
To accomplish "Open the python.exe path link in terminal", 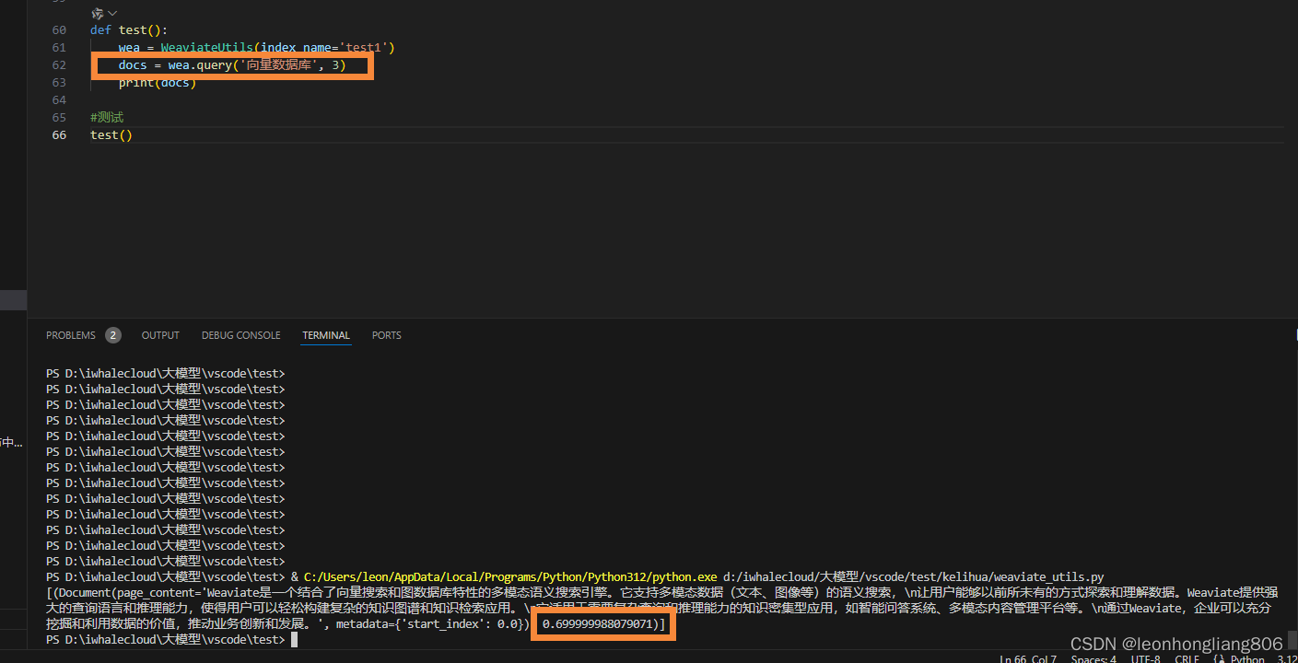I will point(510,576).
